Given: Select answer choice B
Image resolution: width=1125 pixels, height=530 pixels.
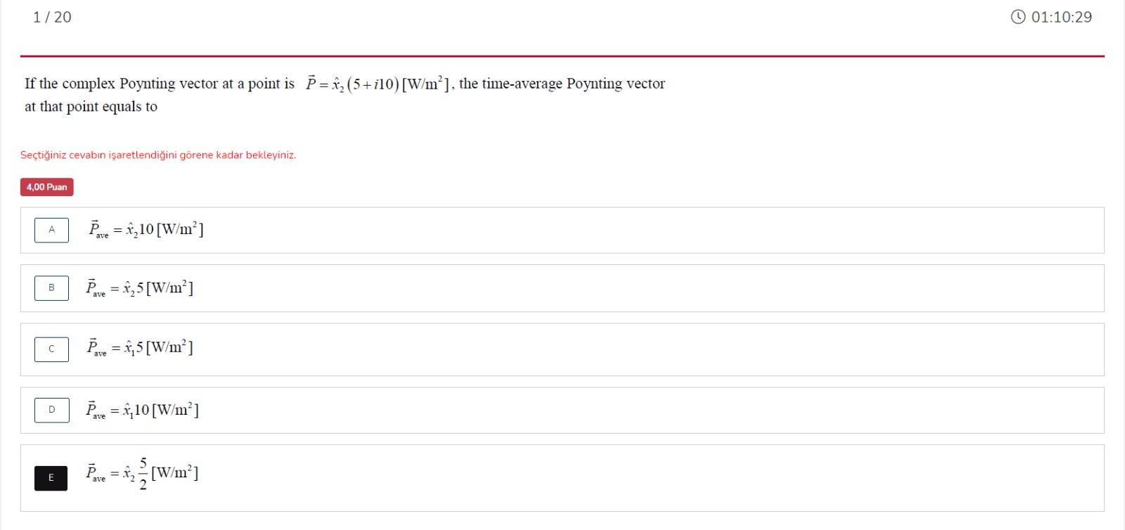Looking at the screenshot, I should tap(51, 287).
